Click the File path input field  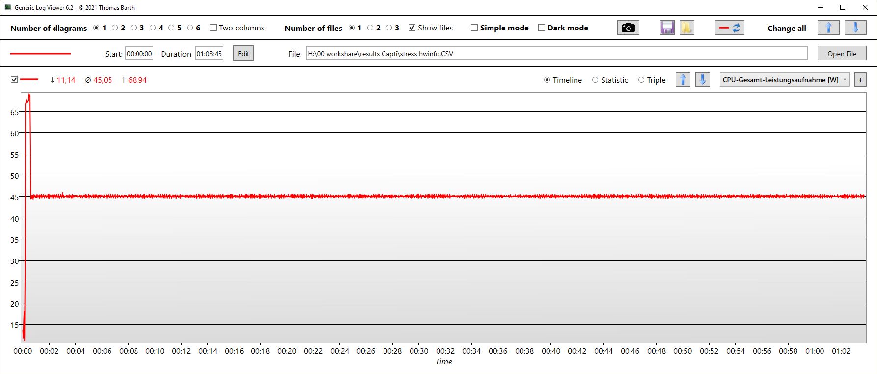point(556,54)
